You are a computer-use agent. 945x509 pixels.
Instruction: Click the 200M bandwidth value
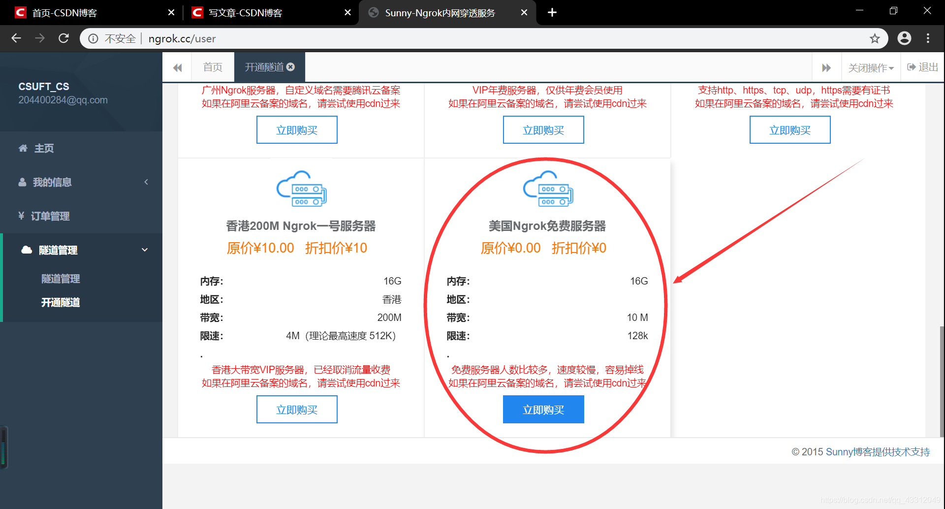tap(389, 318)
